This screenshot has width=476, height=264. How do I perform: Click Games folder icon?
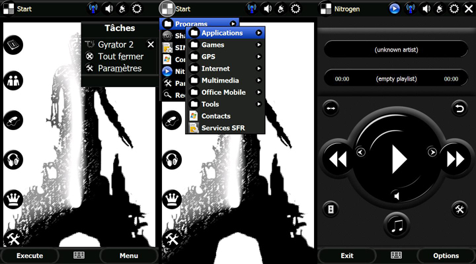pyautogui.click(x=194, y=45)
